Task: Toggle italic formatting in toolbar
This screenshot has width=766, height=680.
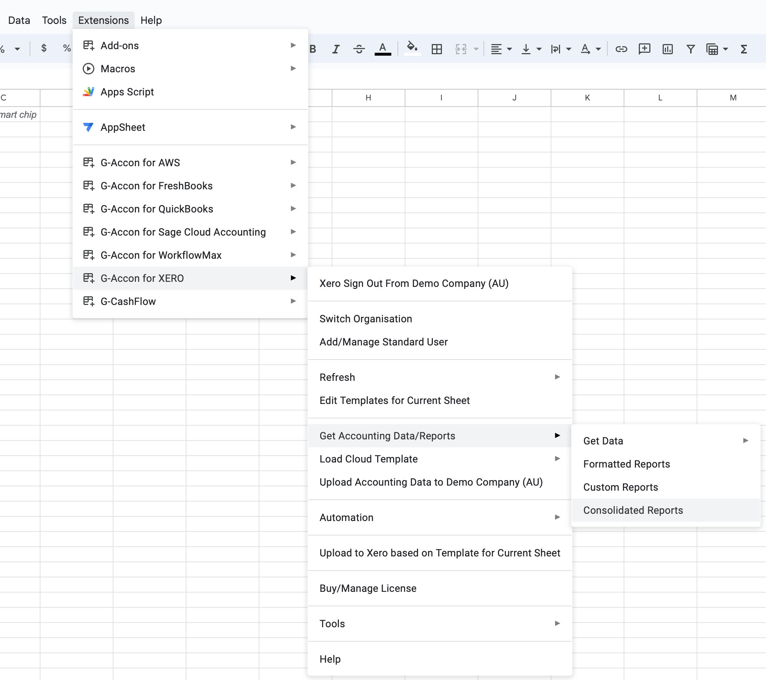Action: click(336, 49)
